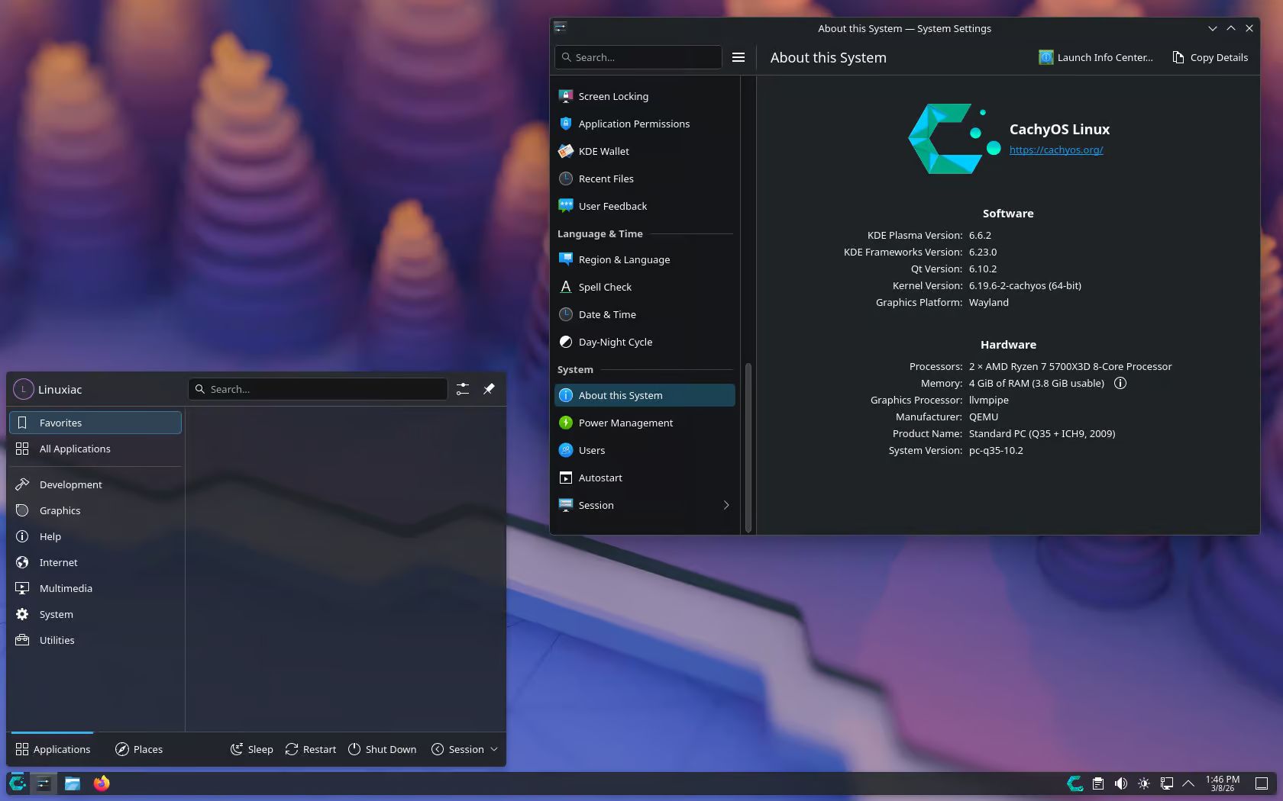The width and height of the screenshot is (1283, 801).
Task: Click the volume icon in system tray
Action: click(1120, 783)
